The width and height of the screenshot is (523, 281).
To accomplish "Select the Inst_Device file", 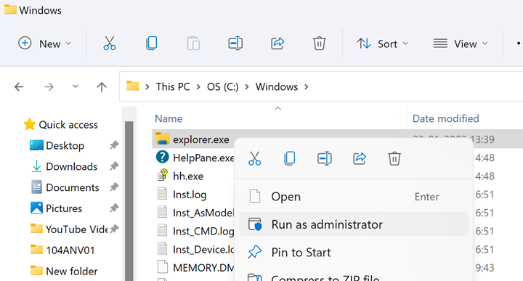I will (x=203, y=249).
